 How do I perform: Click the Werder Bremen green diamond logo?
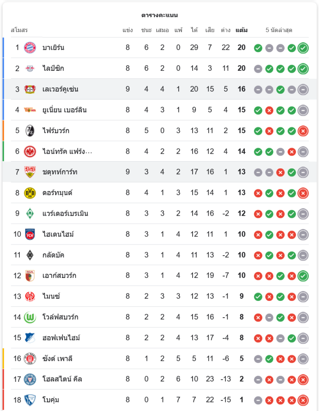[30, 214]
